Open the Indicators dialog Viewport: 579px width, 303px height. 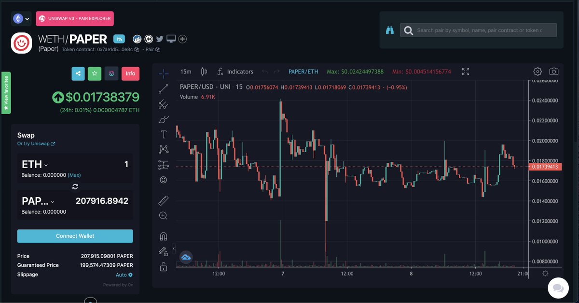point(235,72)
